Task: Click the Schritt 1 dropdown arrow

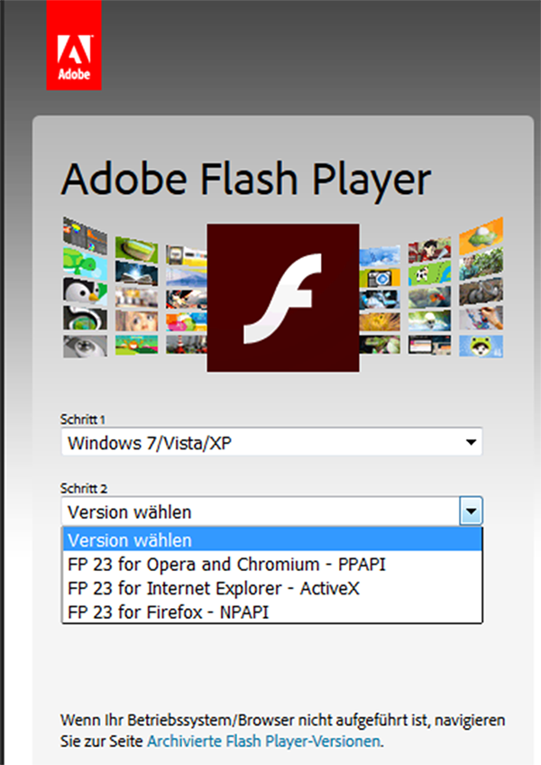Action: [x=471, y=442]
